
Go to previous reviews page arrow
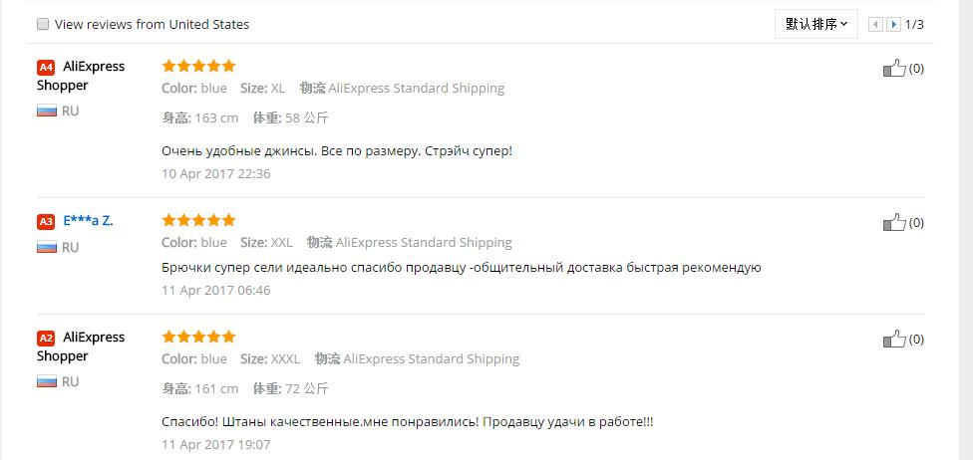point(876,24)
